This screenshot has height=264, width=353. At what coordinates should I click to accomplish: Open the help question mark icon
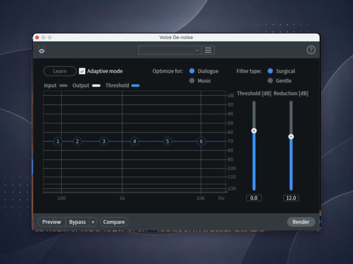[x=311, y=50]
